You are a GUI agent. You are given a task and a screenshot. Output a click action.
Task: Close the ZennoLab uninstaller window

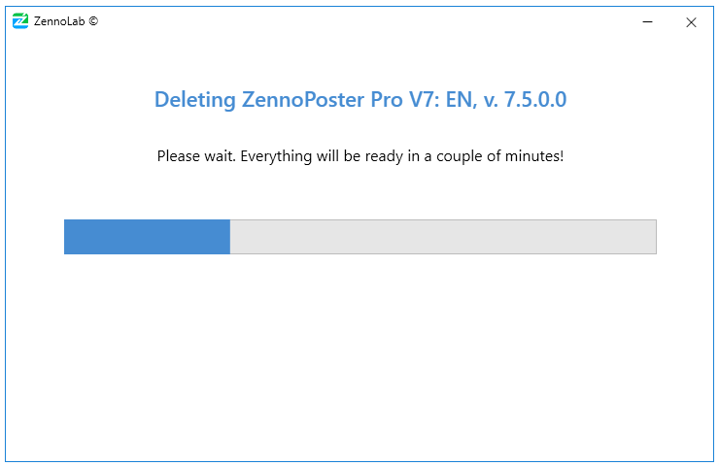point(691,22)
